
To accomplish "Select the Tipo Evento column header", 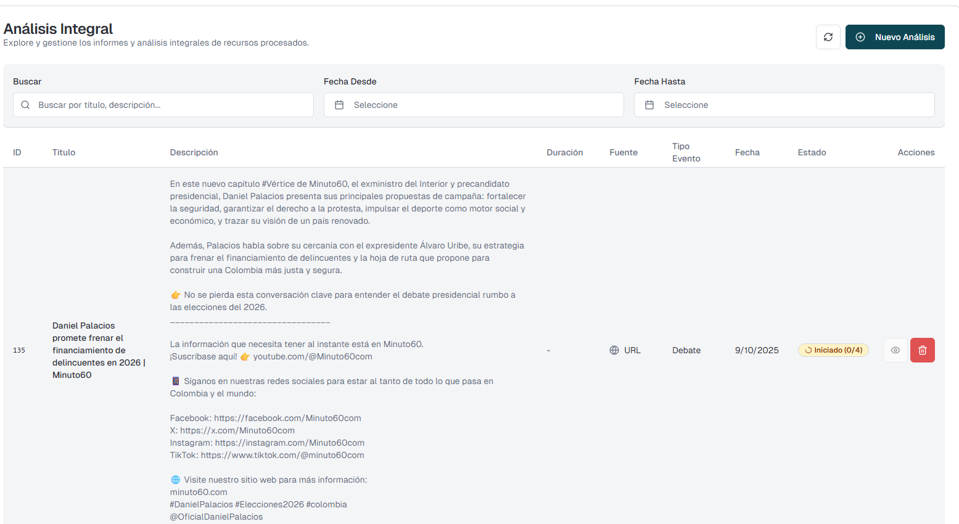I will [x=686, y=152].
